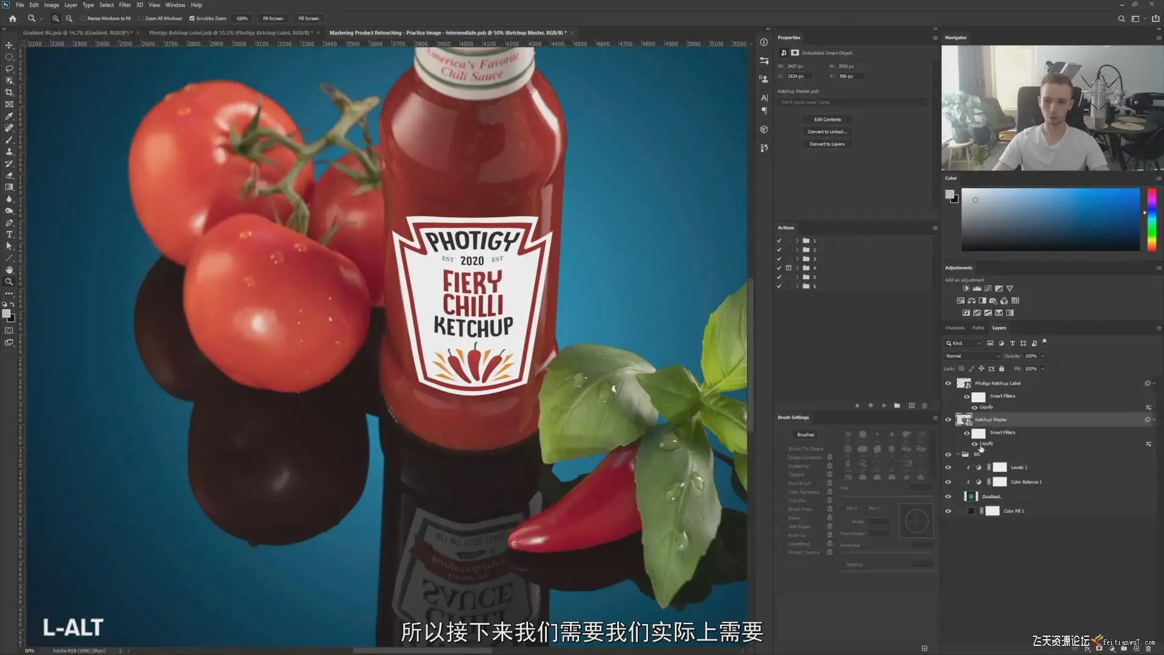Click the Play action button
Screen dimensions: 1164x655
[x=884, y=405]
